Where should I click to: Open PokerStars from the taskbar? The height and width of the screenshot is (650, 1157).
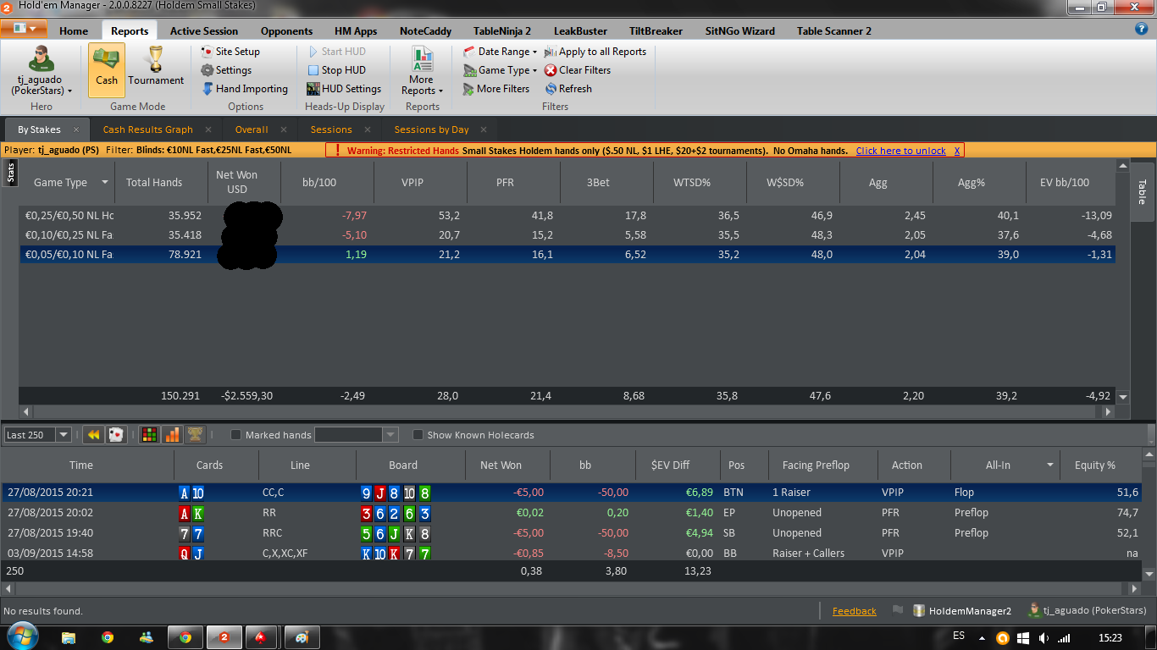pos(261,637)
